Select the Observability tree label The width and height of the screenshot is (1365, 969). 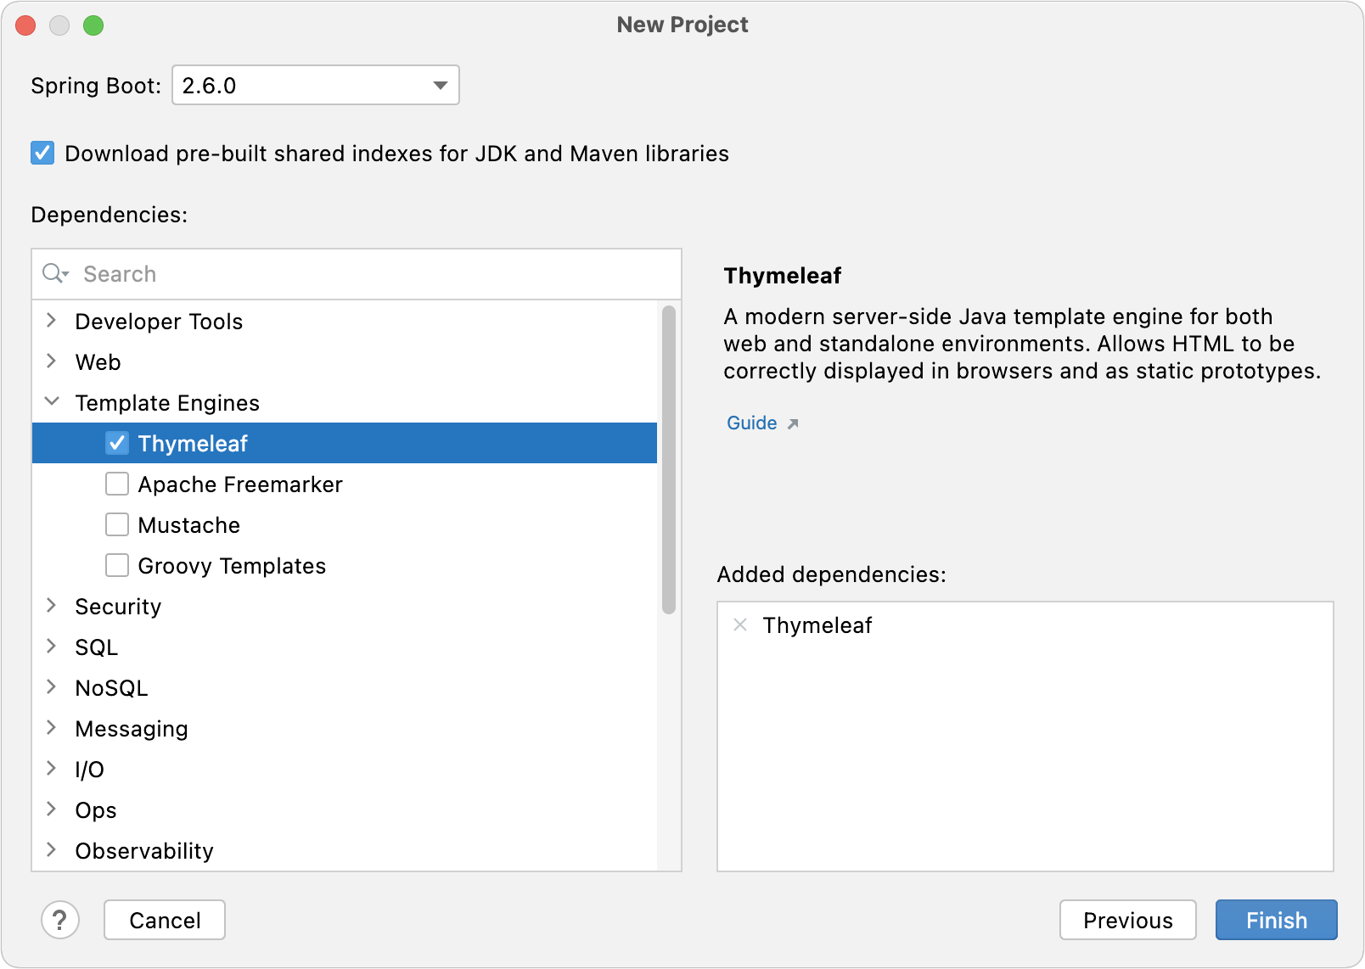[144, 851]
